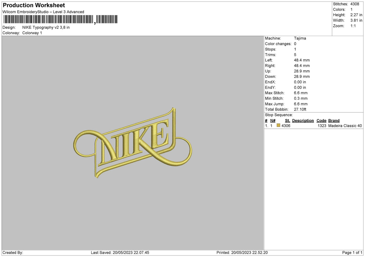365x257 pixels.
Task: Click the Height value '2.27 in'
Action: [356, 15]
